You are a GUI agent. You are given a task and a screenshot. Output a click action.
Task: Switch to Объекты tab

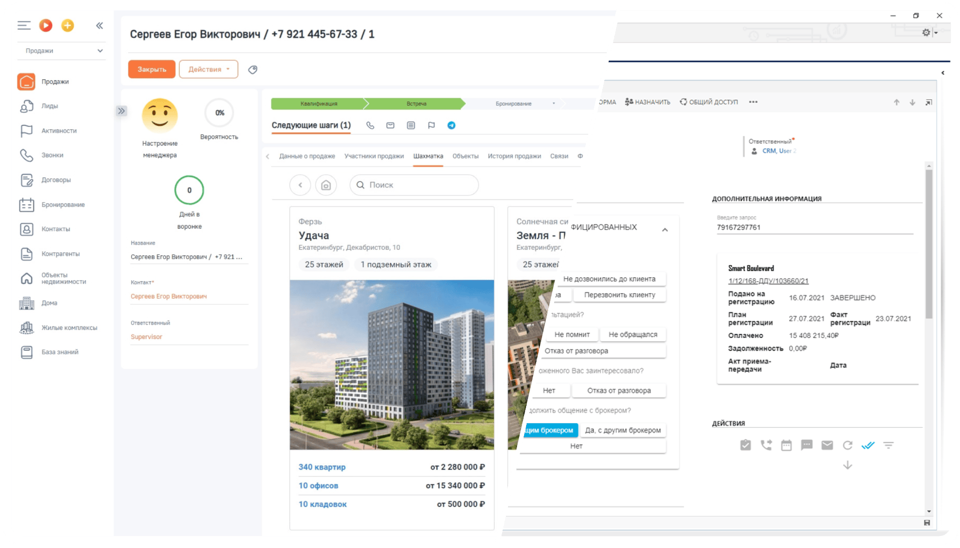click(465, 156)
